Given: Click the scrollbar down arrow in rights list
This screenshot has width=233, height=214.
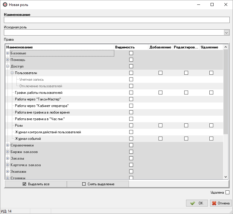Looking at the screenshot, I should 226,177.
